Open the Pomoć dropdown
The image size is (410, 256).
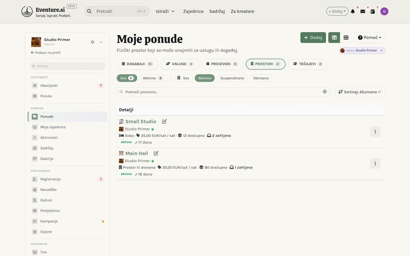[x=370, y=38]
